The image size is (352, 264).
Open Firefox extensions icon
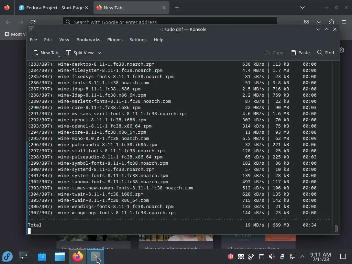(332, 22)
